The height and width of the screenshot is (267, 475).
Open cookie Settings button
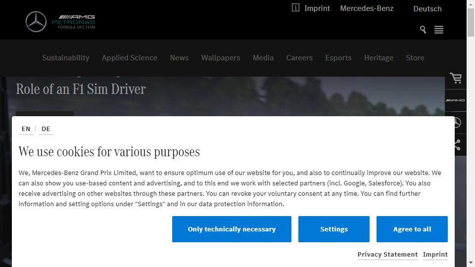(334, 229)
